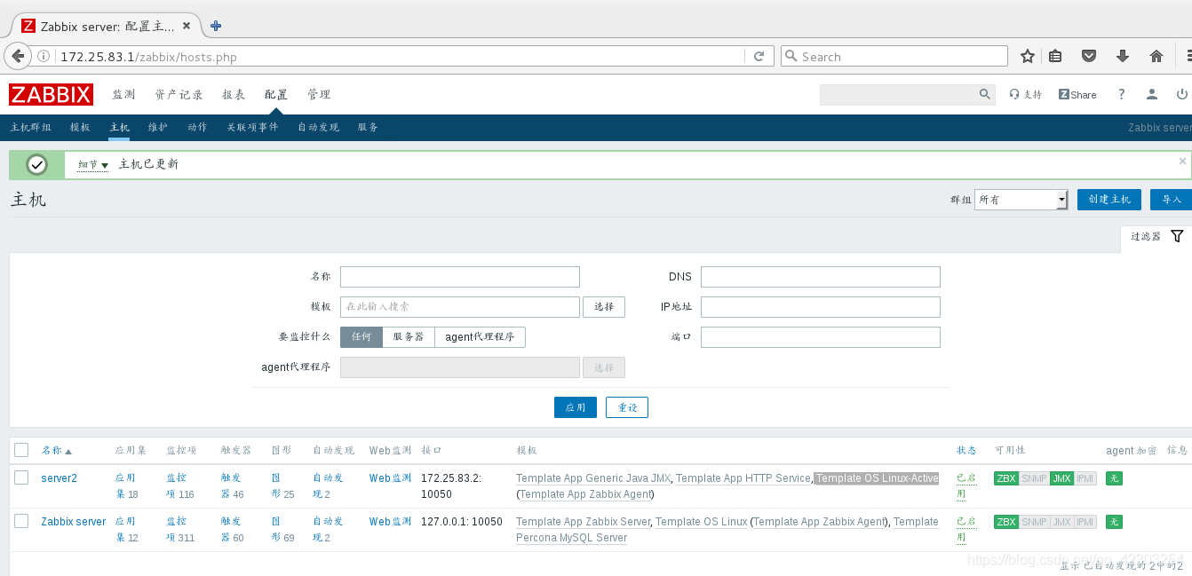1192x576 pixels.
Task: Focus the DNS filter input field
Action: point(820,277)
